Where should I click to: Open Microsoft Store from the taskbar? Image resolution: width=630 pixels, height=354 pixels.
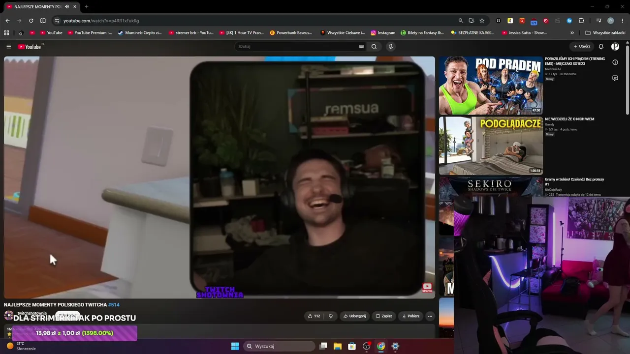pos(352,346)
